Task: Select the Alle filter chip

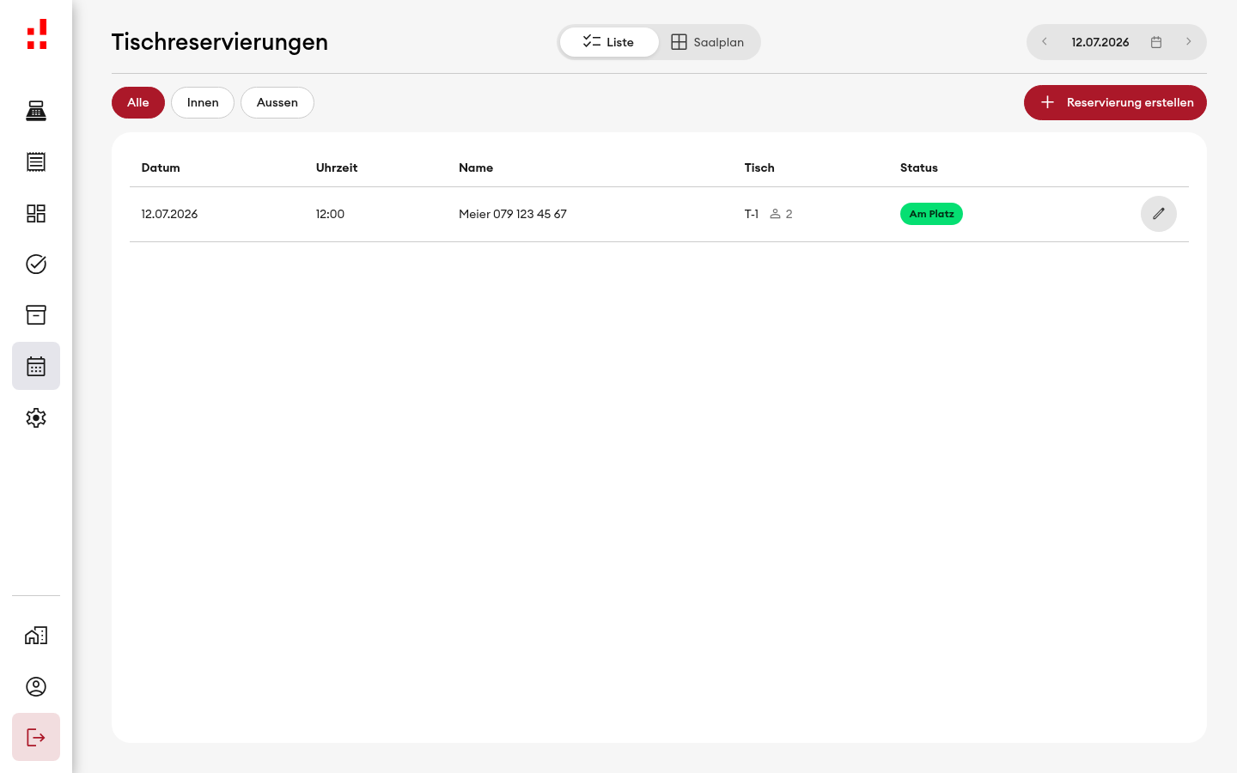Action: 138,102
